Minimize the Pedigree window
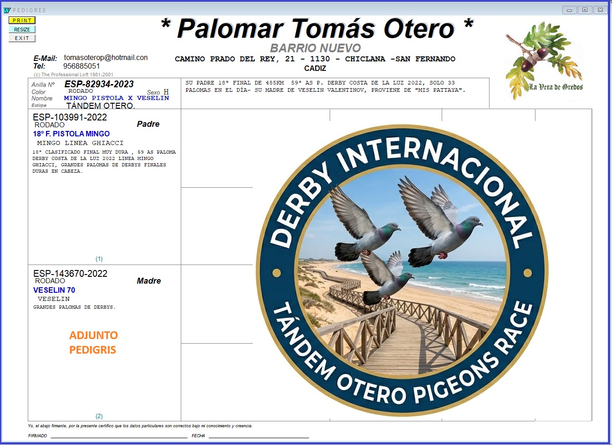Screen dimensions: 612x445 click(570, 10)
